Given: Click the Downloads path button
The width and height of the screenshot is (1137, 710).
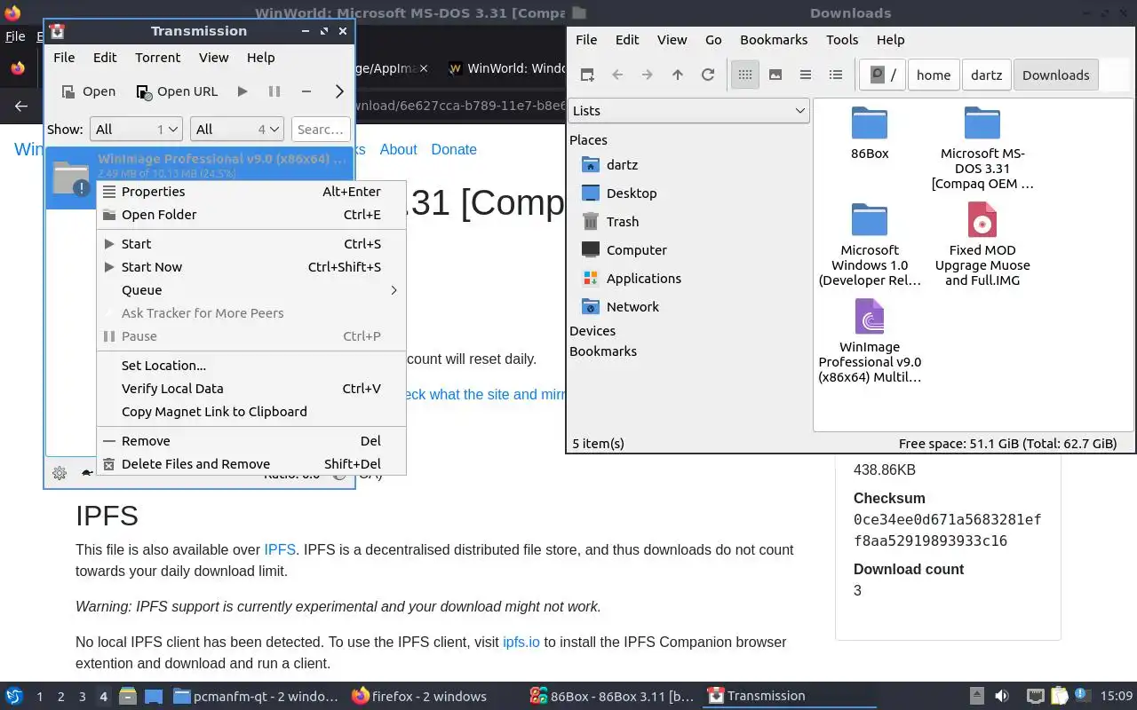Looking at the screenshot, I should coord(1056,75).
